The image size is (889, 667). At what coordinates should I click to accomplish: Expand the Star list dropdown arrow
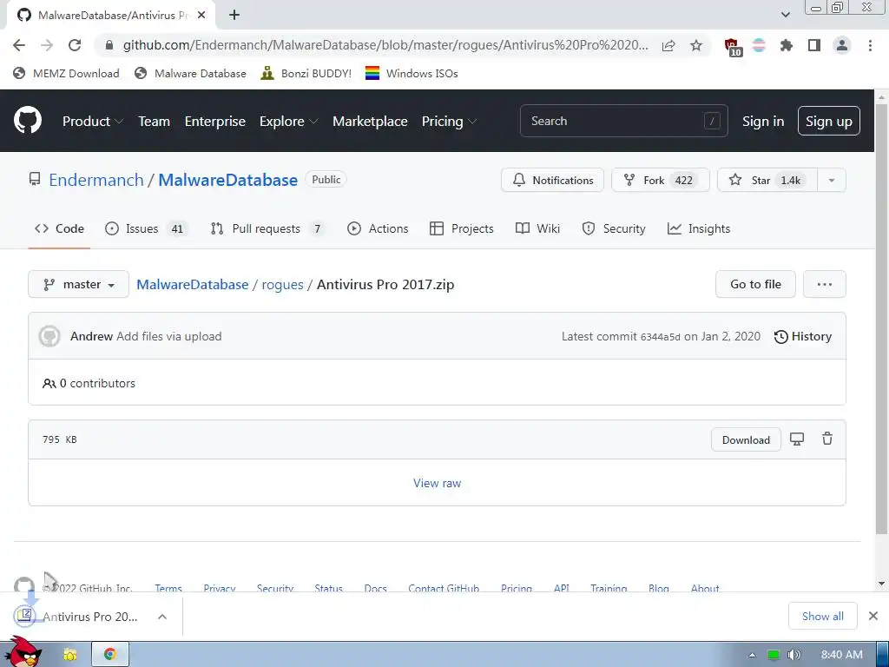pos(832,181)
